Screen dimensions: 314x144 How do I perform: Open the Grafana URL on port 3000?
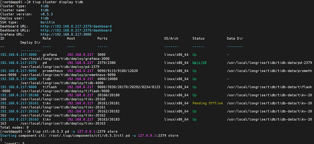coord(66,35)
